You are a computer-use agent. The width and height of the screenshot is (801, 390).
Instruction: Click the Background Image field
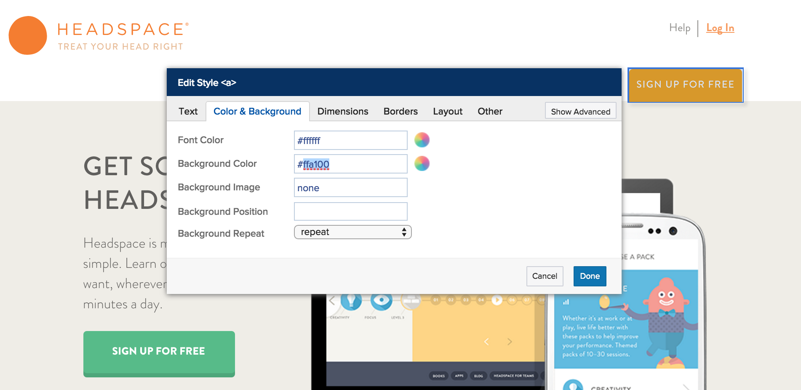coord(350,187)
